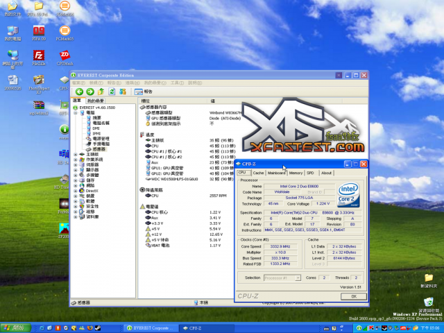Open the 檢視(V) menu in EVEREST
The height and width of the screenshot is (333, 444).
(96, 83)
